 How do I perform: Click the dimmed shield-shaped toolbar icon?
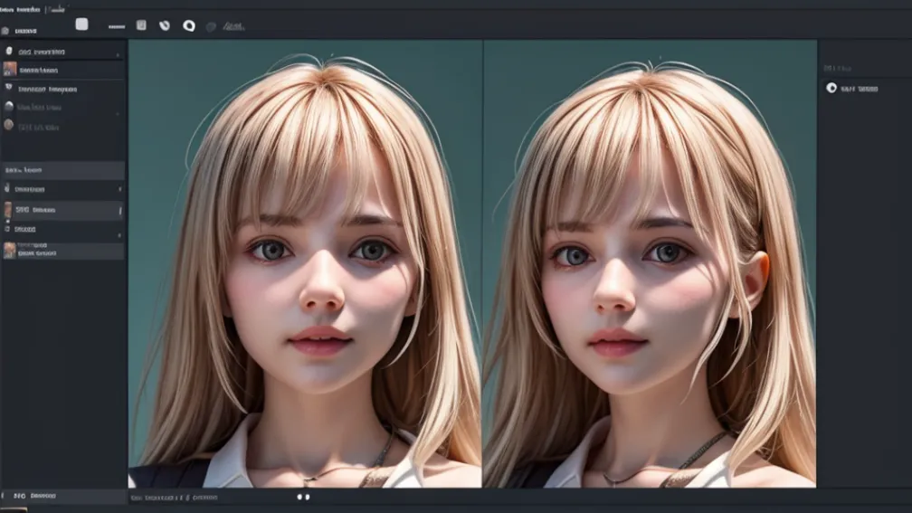(211, 27)
